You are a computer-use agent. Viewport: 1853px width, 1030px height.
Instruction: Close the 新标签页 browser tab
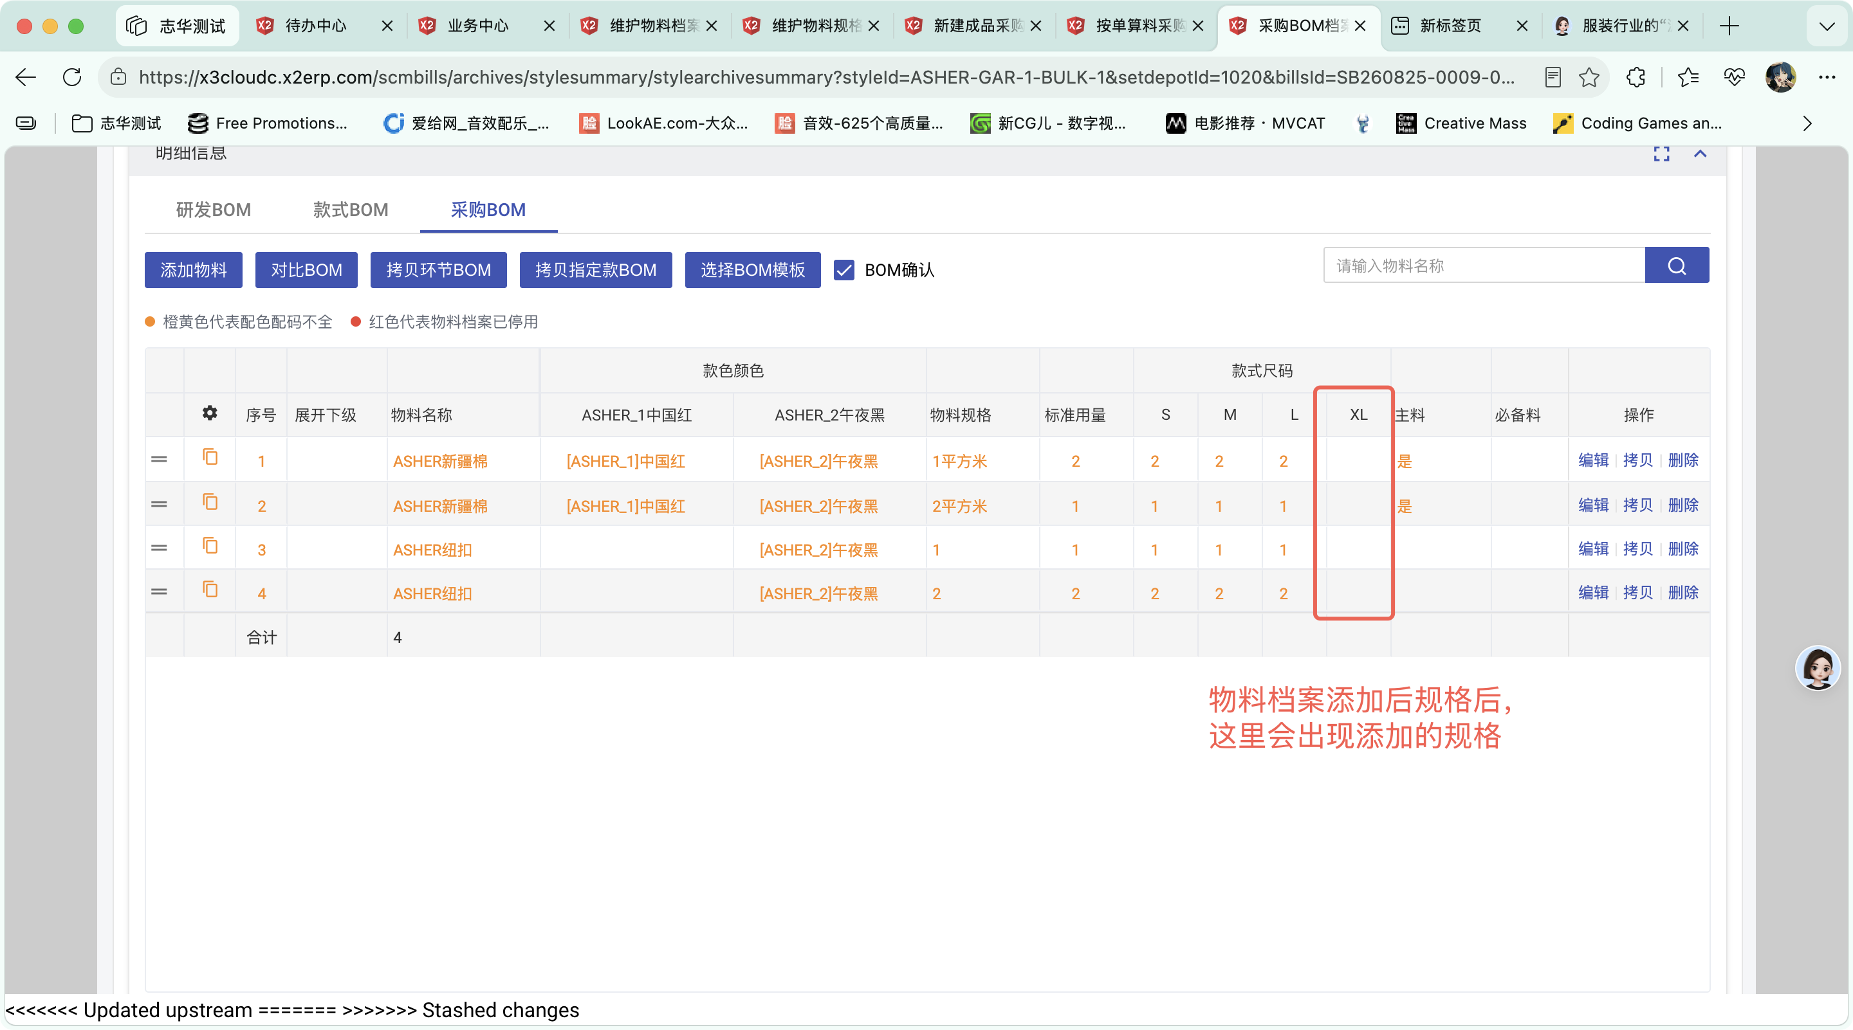[1522, 26]
